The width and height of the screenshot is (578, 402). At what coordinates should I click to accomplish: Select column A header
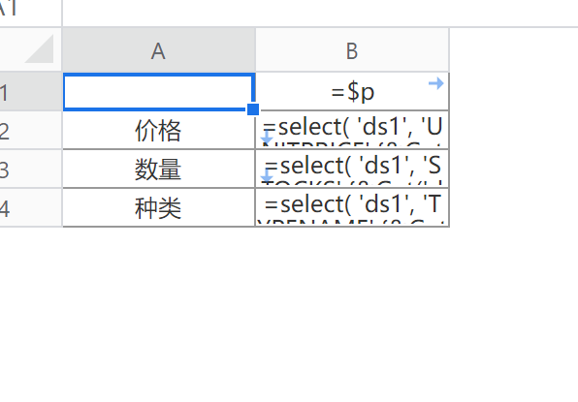click(158, 50)
